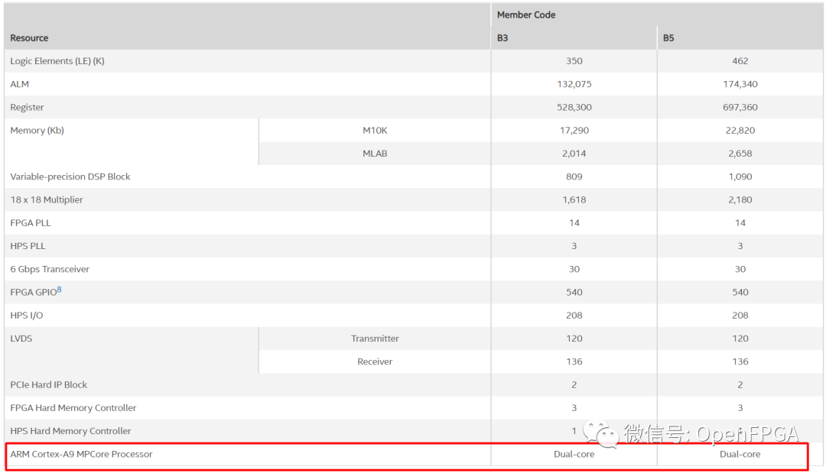
Task: Click the footnote 8 link beside FPGA GPIO
Action: [x=59, y=290]
